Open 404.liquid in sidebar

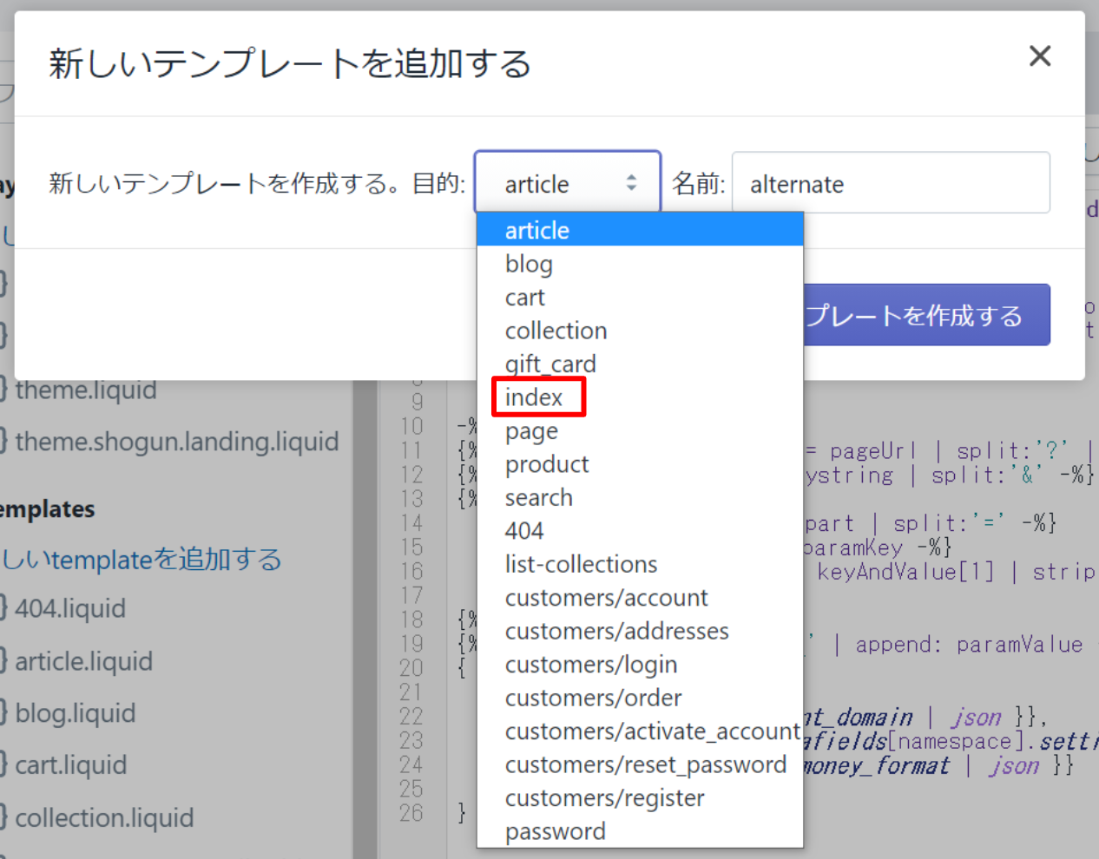(70, 608)
